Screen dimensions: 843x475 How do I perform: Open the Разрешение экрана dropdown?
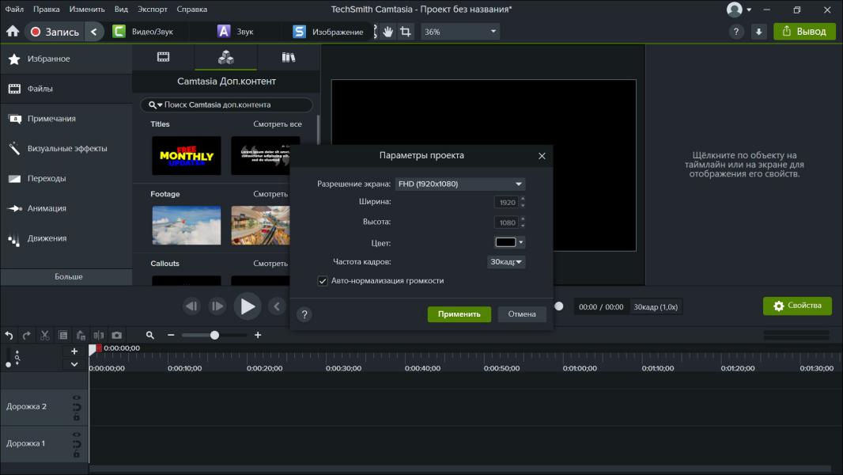click(459, 184)
